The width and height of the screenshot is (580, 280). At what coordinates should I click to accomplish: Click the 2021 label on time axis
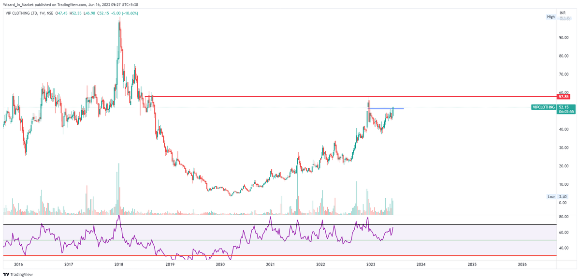[270, 265]
